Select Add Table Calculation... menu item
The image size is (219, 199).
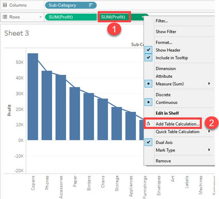click(x=177, y=124)
